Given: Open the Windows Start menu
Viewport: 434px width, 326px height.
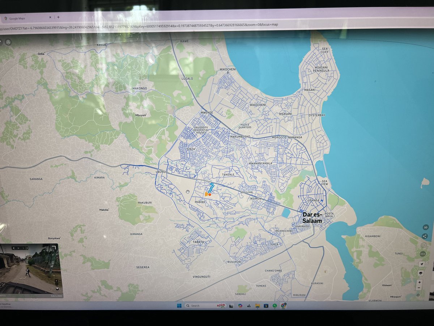Looking at the screenshot, I should [x=179, y=306].
